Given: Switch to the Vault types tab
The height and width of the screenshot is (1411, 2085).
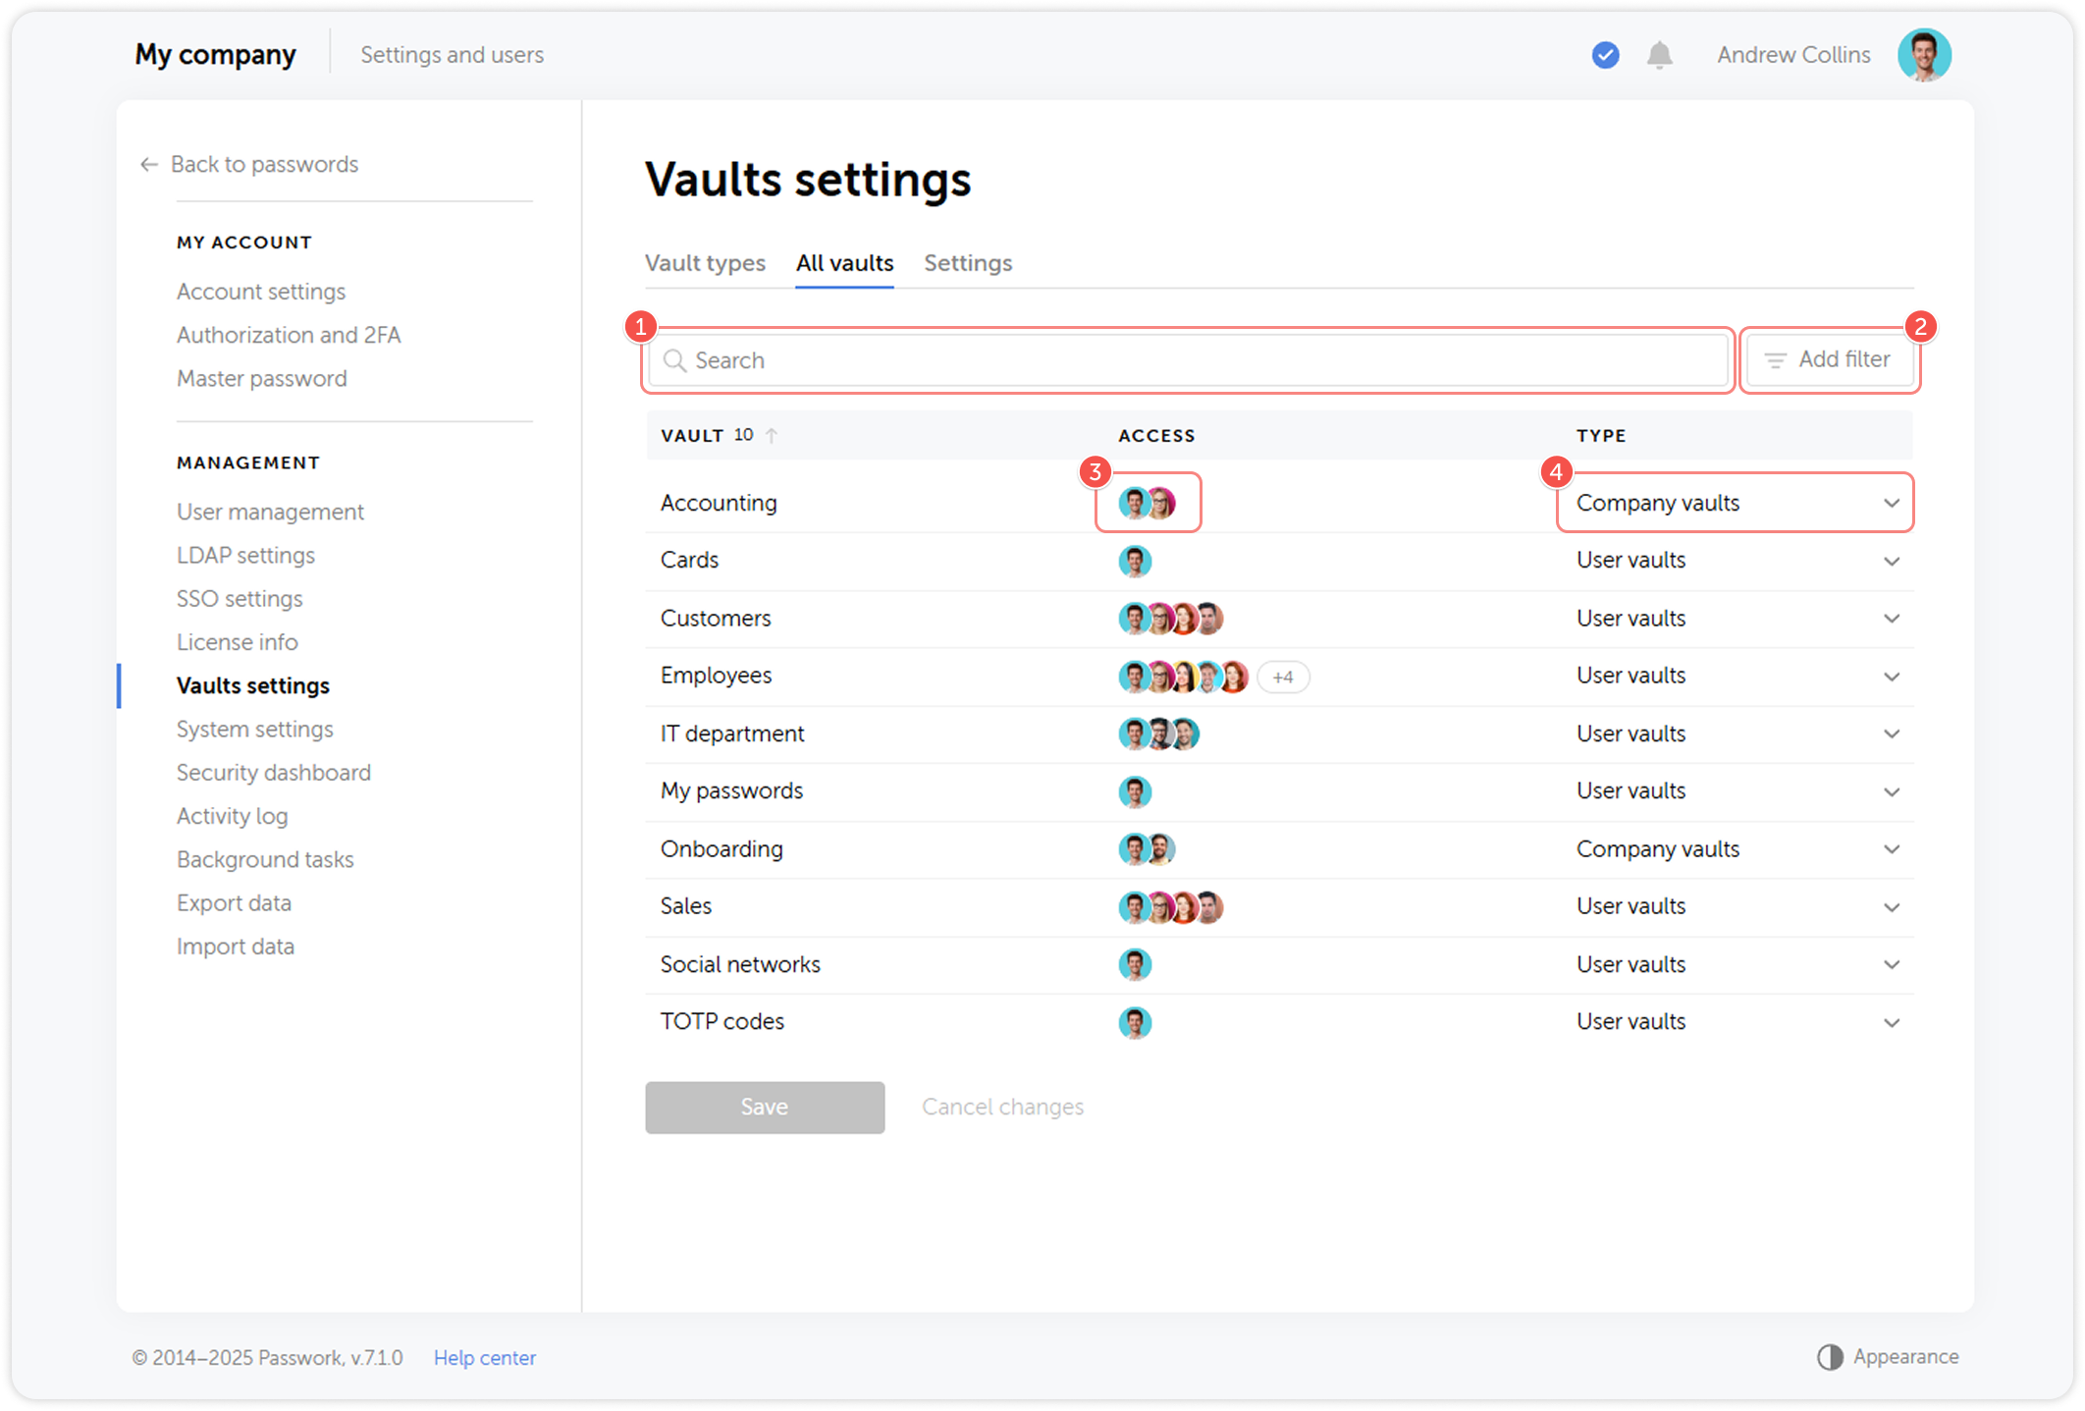Looking at the screenshot, I should coord(704,263).
